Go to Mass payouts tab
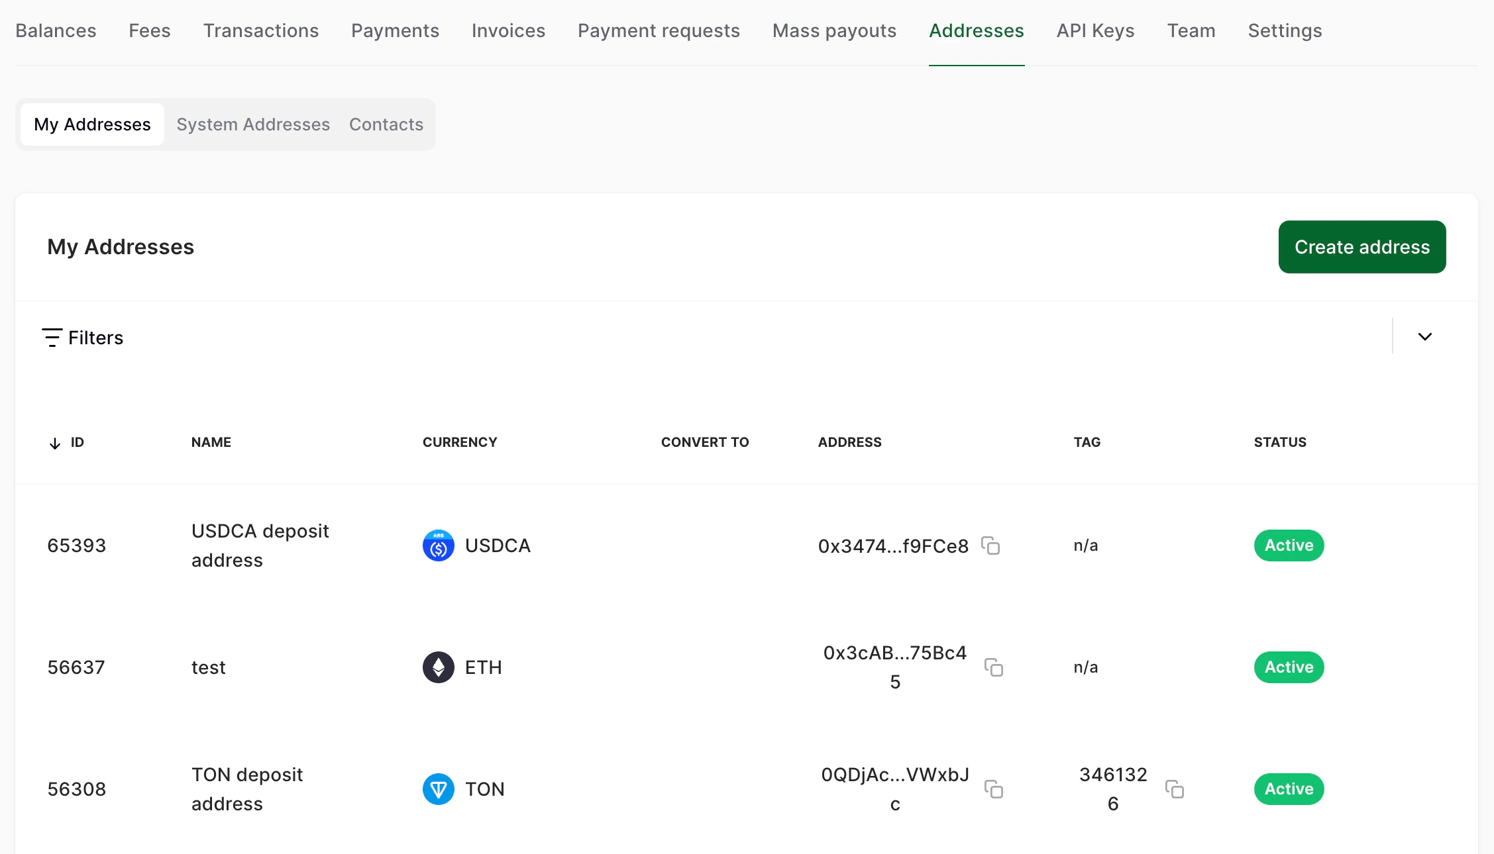1494x854 pixels. point(834,30)
